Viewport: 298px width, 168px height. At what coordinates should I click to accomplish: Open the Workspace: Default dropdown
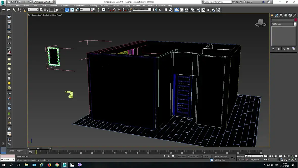pos(43,2)
